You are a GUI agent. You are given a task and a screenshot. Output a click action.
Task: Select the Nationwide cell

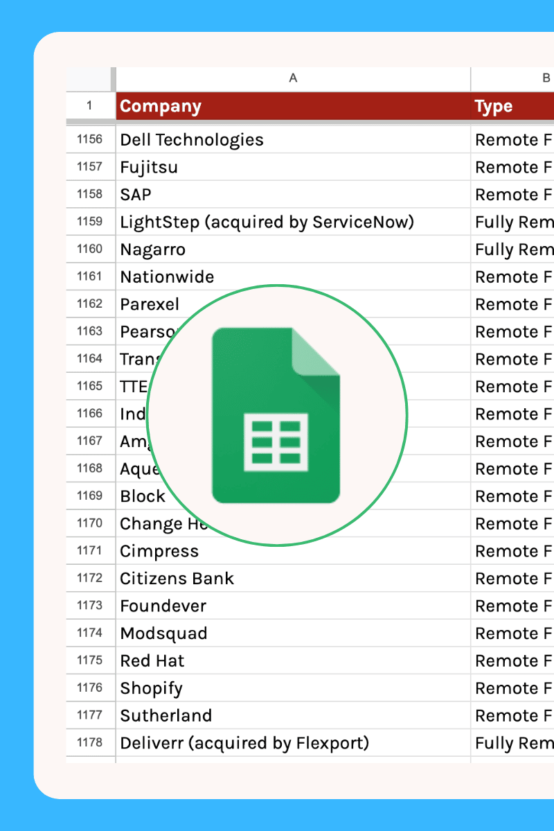[x=293, y=277]
